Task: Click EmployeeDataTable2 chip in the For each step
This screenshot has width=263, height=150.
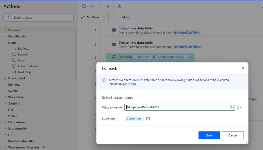Action: click(x=172, y=57)
